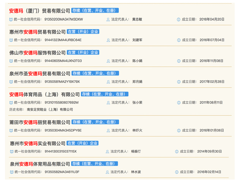Click info icon beside 2016年11月08日
This screenshot has width=237, height=183.
click(179, 61)
